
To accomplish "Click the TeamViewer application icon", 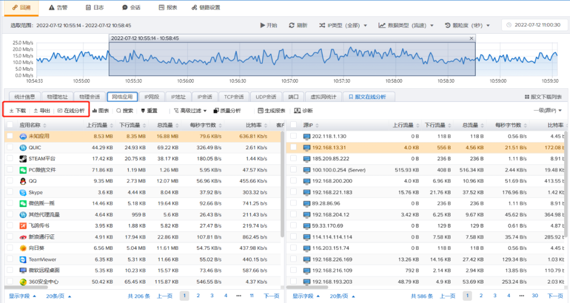I will (x=23, y=259).
